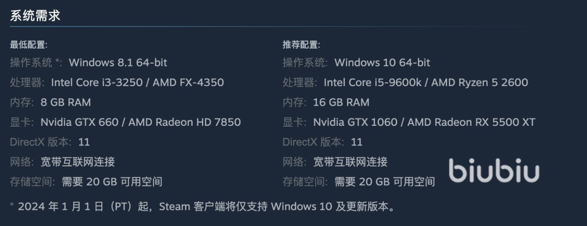587x226 pixels.
Task: Click 宽带互联网连接 in the recommended column
Action: (350, 162)
